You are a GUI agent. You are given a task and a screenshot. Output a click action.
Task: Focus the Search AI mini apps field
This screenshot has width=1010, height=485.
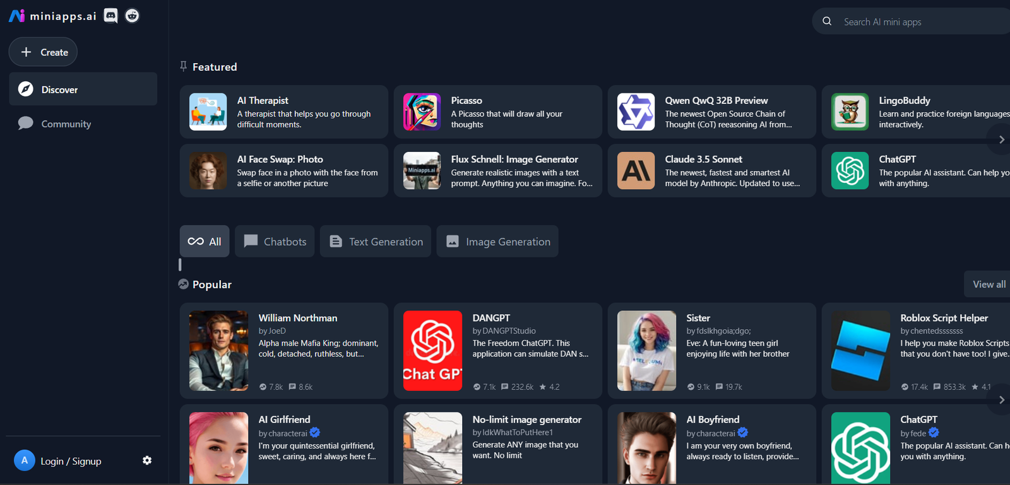coord(922,22)
